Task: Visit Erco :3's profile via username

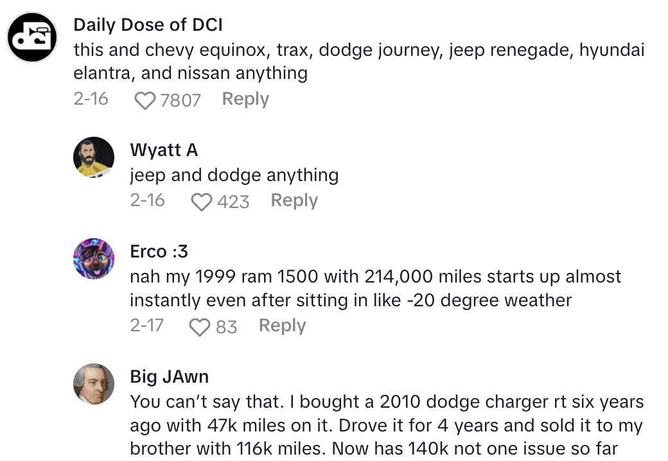Action: [x=159, y=251]
